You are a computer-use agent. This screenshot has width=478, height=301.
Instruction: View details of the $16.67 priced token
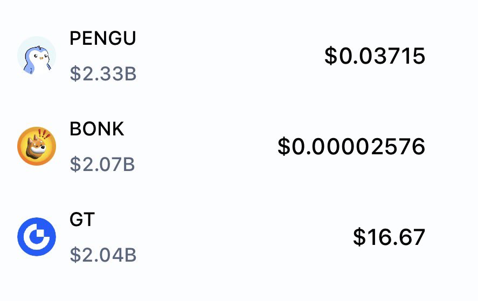pos(239,237)
